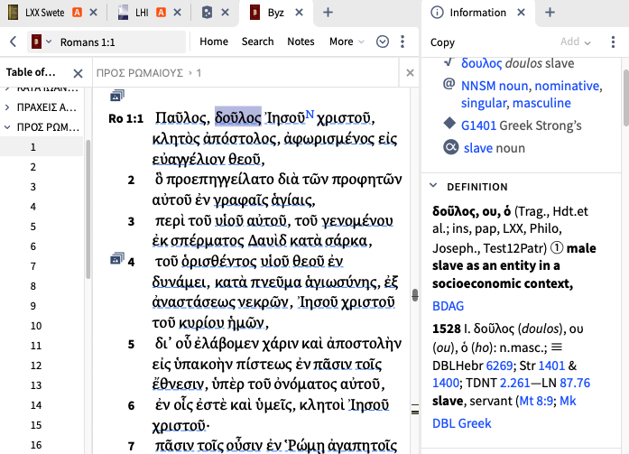This screenshot has width=629, height=454.
Task: Open Notes in the Byz toolbar
Action: coord(301,42)
